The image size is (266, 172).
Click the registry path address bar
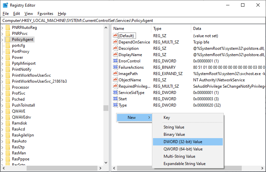(133, 21)
